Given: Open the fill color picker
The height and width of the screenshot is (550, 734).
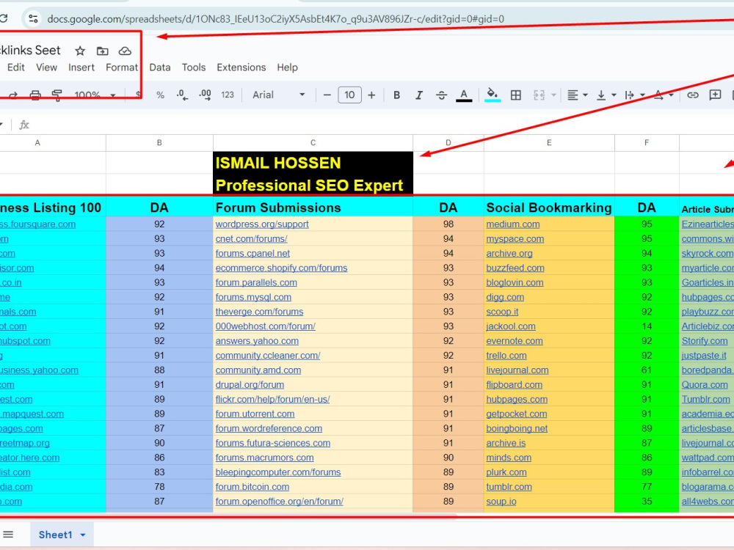Looking at the screenshot, I should [x=492, y=95].
